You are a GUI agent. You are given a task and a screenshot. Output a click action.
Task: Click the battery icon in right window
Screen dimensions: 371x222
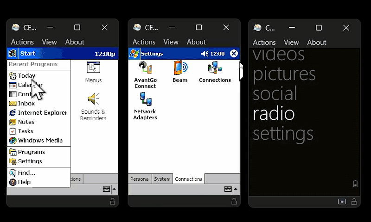tap(355, 184)
